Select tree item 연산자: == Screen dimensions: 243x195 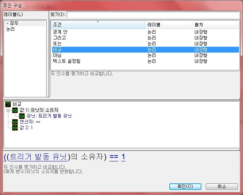pos(30,122)
